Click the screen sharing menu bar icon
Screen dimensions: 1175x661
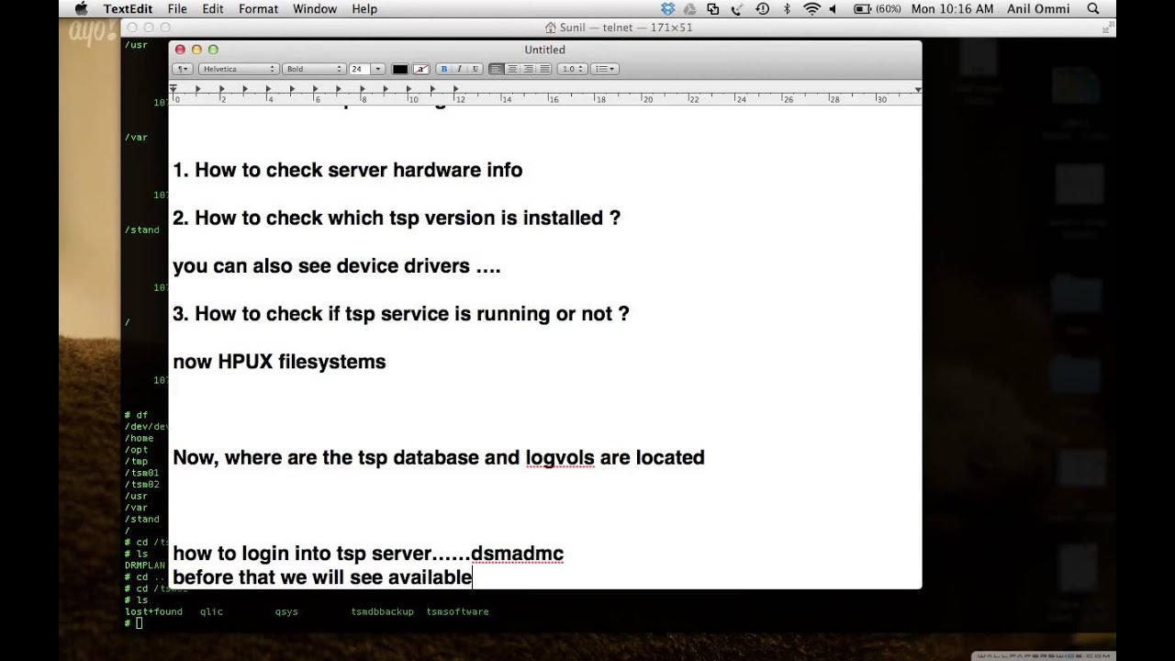pos(713,9)
